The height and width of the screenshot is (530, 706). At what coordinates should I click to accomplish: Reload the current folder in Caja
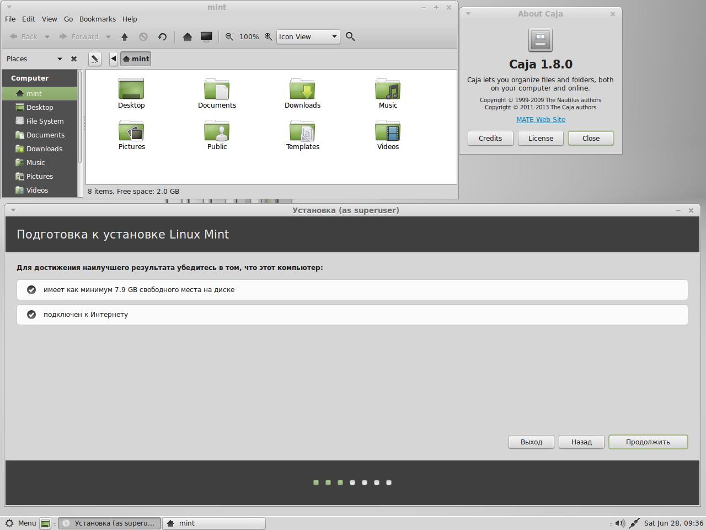coord(162,37)
